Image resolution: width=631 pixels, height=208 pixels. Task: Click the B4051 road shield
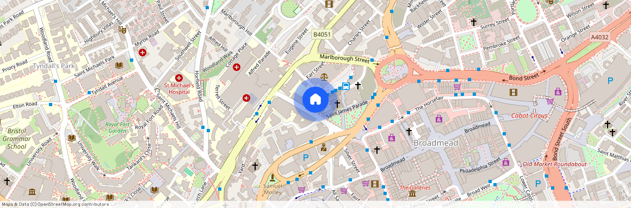(322, 35)
